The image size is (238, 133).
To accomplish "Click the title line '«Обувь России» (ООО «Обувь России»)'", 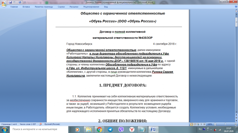I will 123,21.
